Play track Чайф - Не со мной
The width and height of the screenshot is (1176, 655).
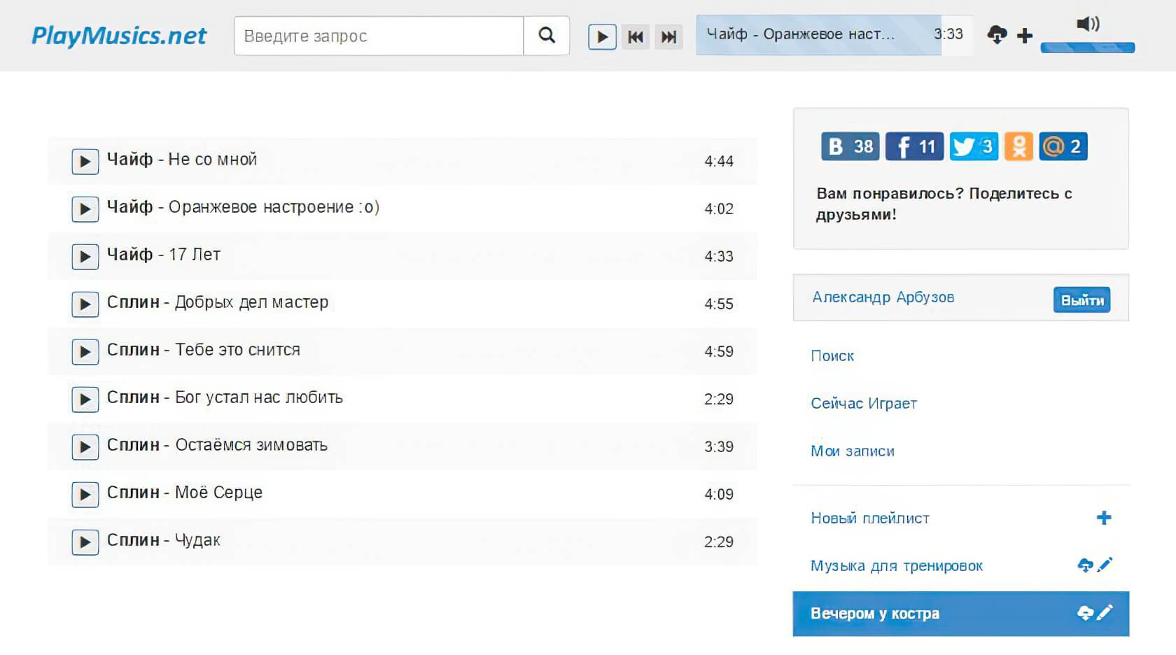(85, 162)
